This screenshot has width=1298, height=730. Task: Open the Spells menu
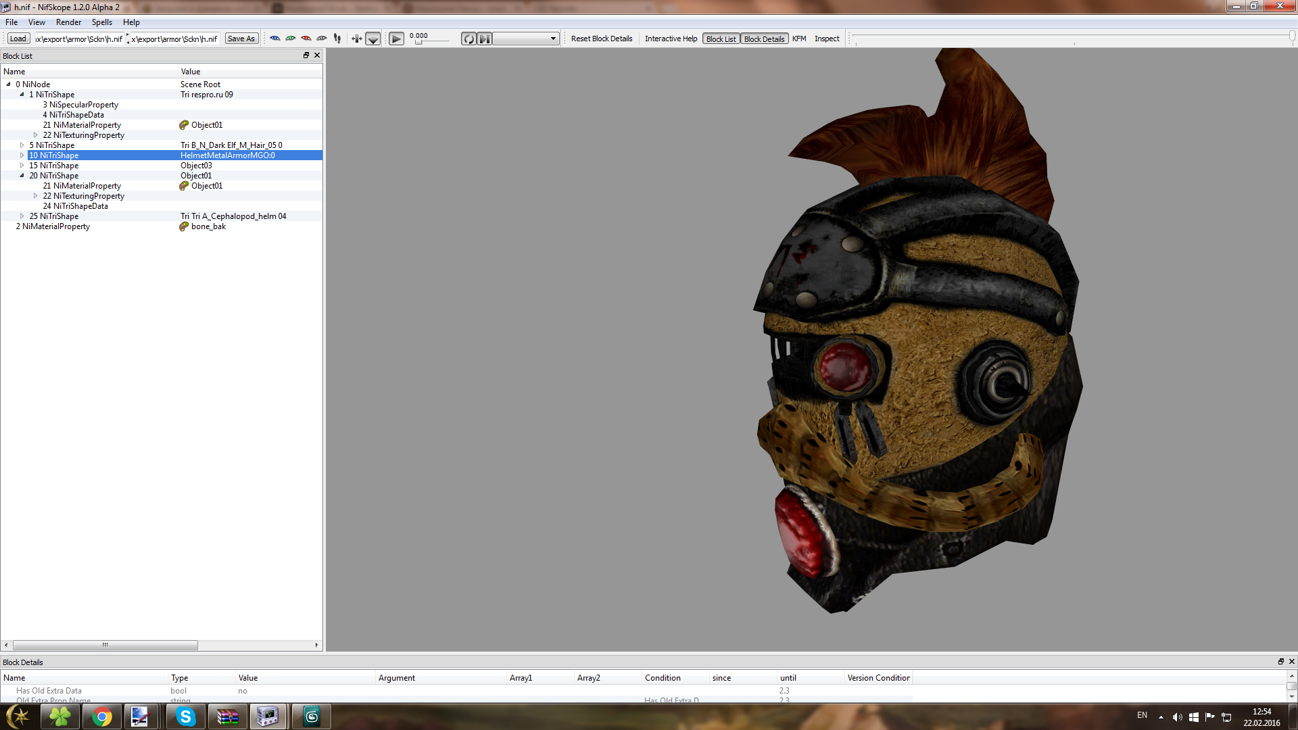coord(102,22)
